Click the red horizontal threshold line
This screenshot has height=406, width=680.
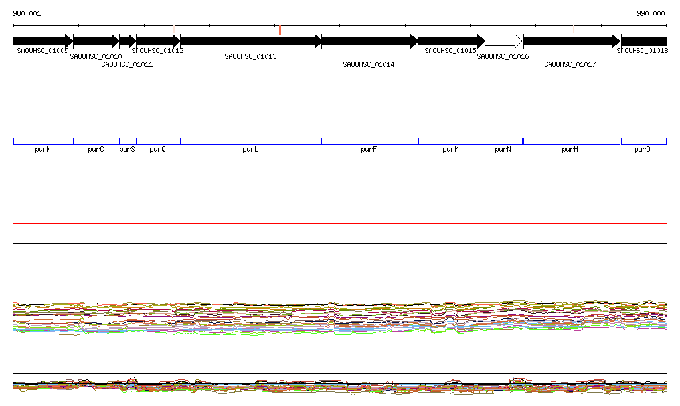(x=340, y=224)
